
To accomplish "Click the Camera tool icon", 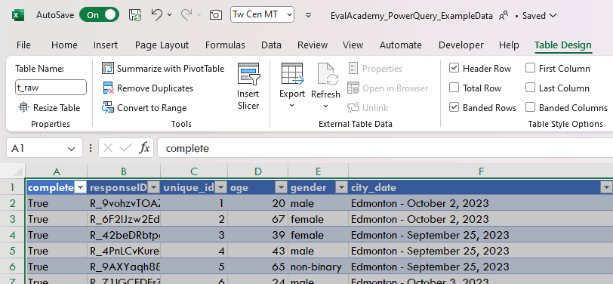I will tap(215, 15).
